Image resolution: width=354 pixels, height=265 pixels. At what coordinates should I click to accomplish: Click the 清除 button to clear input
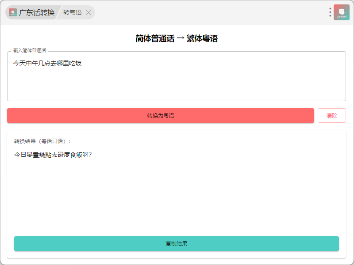pos(331,116)
